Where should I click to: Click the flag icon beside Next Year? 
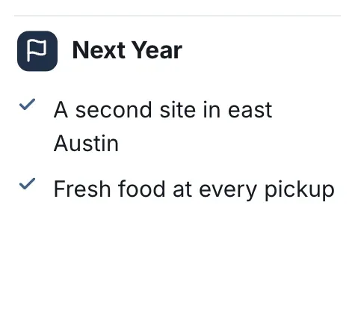[37, 51]
